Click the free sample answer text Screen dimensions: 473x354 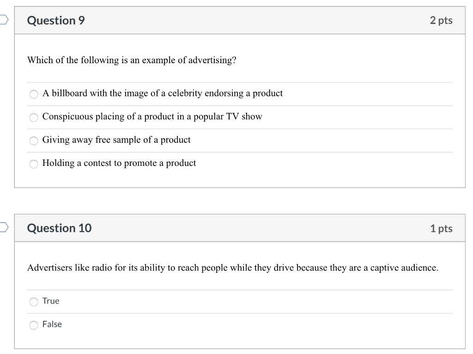click(116, 140)
